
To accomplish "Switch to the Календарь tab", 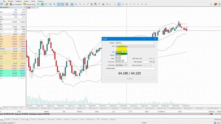I will tap(41, 120).
